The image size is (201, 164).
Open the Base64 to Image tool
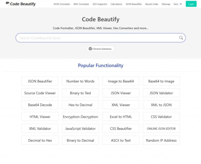point(161,81)
